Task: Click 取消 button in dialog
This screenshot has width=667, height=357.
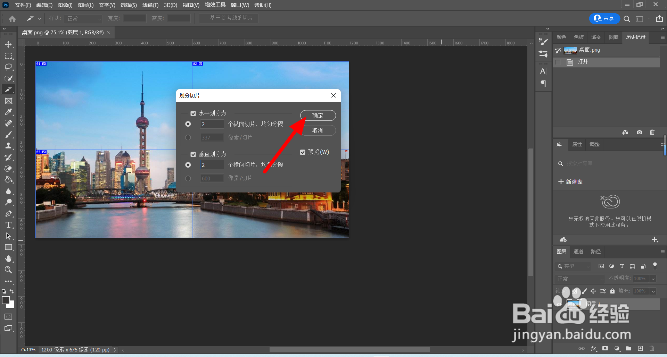Action: point(318,130)
